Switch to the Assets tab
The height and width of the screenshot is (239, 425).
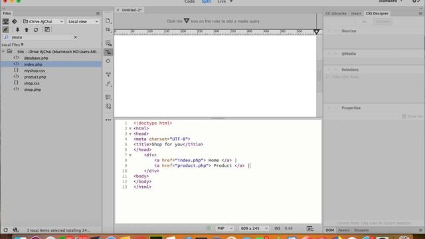pyautogui.click(x=344, y=230)
